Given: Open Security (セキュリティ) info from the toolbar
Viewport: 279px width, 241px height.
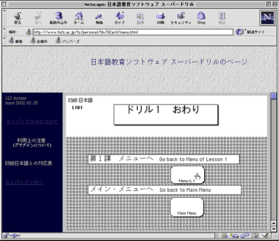Looking at the screenshot, I should point(181,18).
